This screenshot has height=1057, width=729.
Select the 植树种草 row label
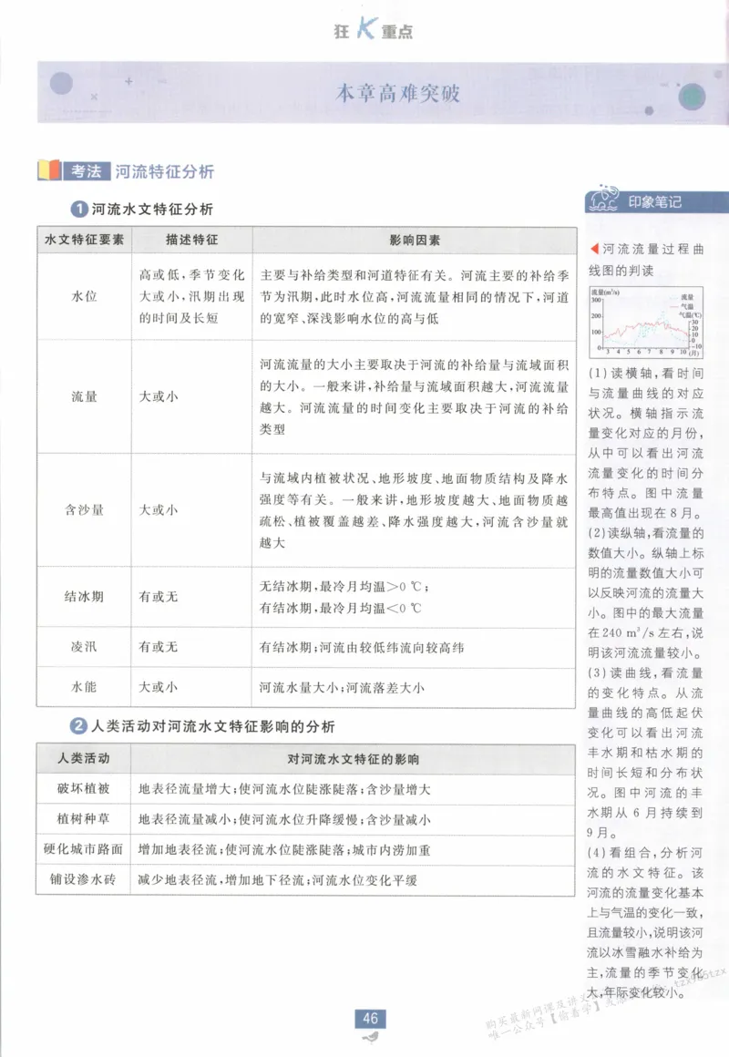tap(84, 818)
